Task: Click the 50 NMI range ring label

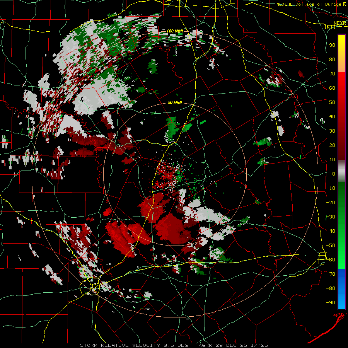Action: tap(175, 102)
